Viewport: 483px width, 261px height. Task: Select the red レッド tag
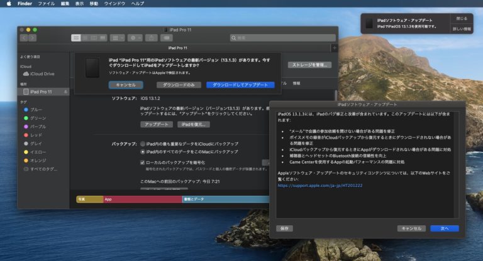pos(33,135)
